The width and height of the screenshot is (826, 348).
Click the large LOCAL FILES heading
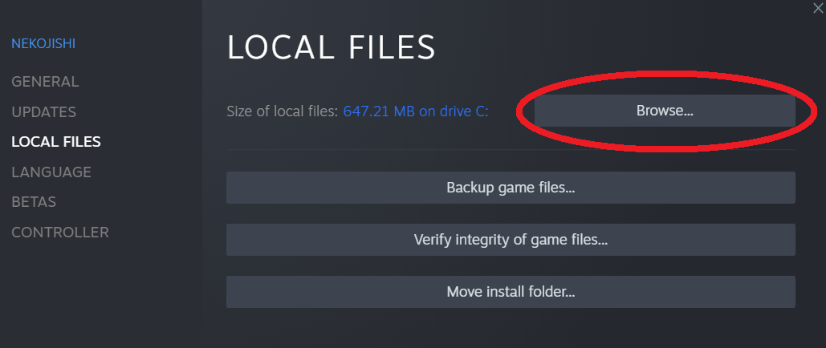331,48
